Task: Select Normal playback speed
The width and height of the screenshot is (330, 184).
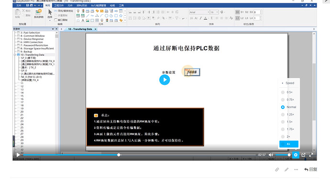Action: [289, 107]
